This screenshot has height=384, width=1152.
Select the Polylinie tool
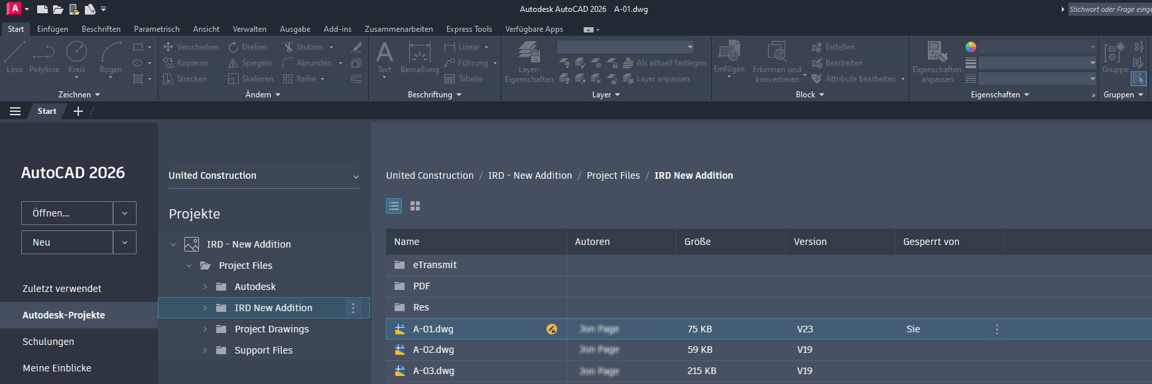pos(44,57)
